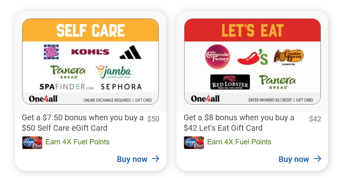Click the Kroger Plus icon under Let's Eat

[194, 142]
